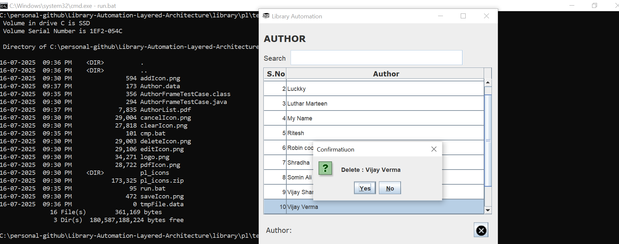This screenshot has width=619, height=244.
Task: Click tmpFile.data in the cmd listing
Action: click(x=162, y=204)
